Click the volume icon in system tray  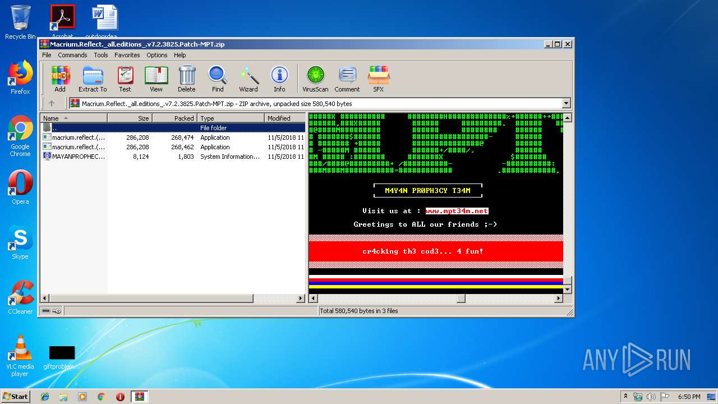coord(651,397)
